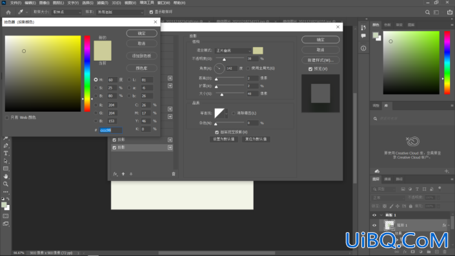
Task: Switch to the Libraries panel tab
Action: pyautogui.click(x=386, y=105)
